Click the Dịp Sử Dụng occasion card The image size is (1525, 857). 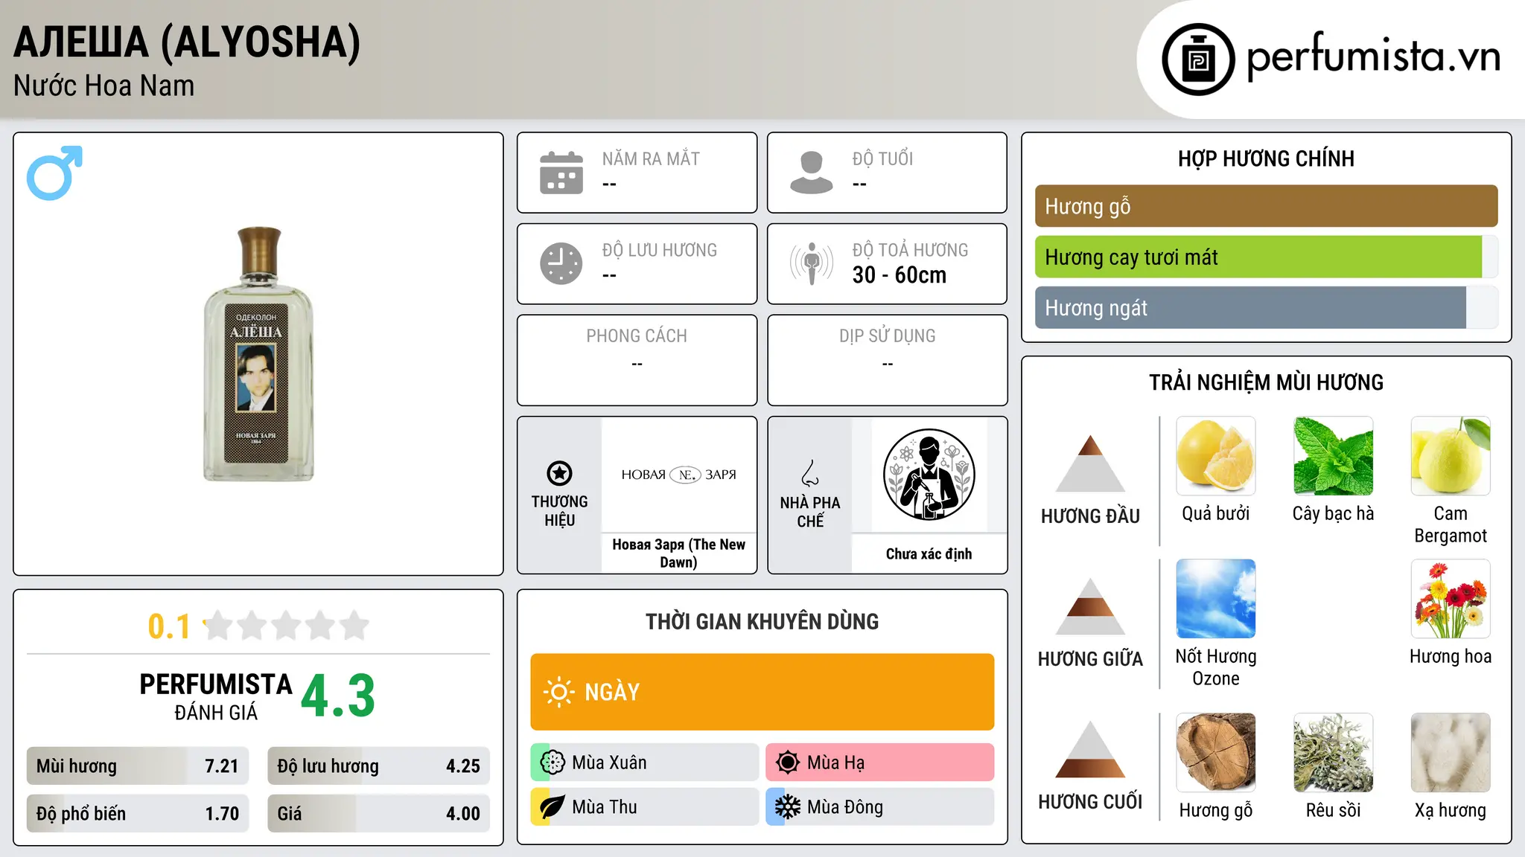[887, 360]
